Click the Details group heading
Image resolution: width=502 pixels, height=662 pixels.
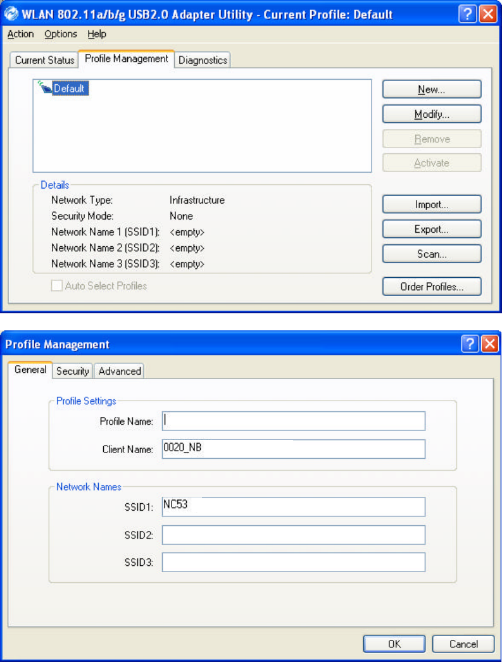point(55,185)
